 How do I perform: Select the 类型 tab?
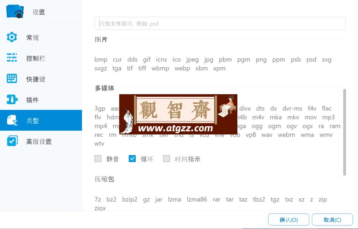pos(41,120)
